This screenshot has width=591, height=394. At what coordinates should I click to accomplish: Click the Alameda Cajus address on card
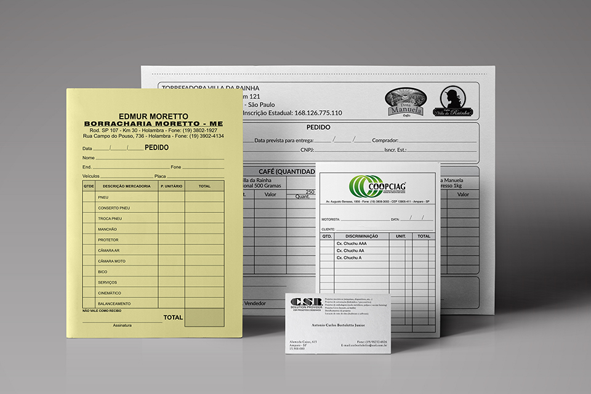(x=303, y=342)
